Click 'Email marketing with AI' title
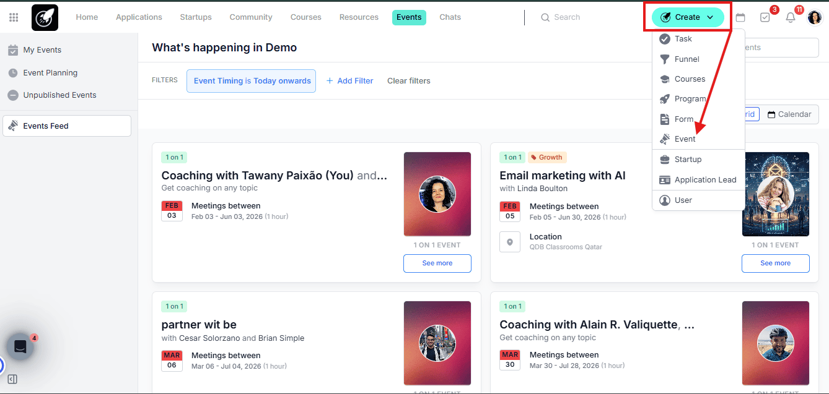Screen dimensions: 829x394 tap(563, 176)
